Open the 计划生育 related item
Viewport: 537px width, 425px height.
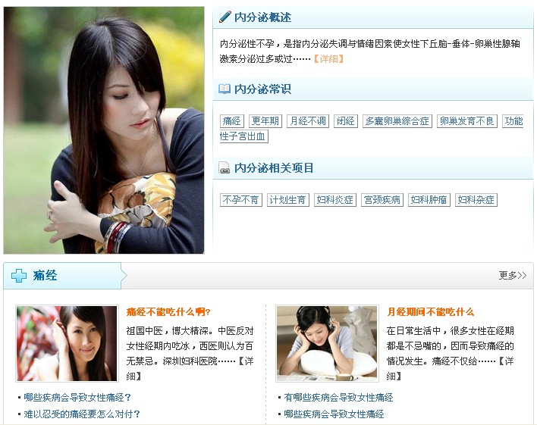click(x=288, y=200)
